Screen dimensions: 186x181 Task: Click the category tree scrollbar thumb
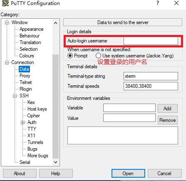click(55, 107)
